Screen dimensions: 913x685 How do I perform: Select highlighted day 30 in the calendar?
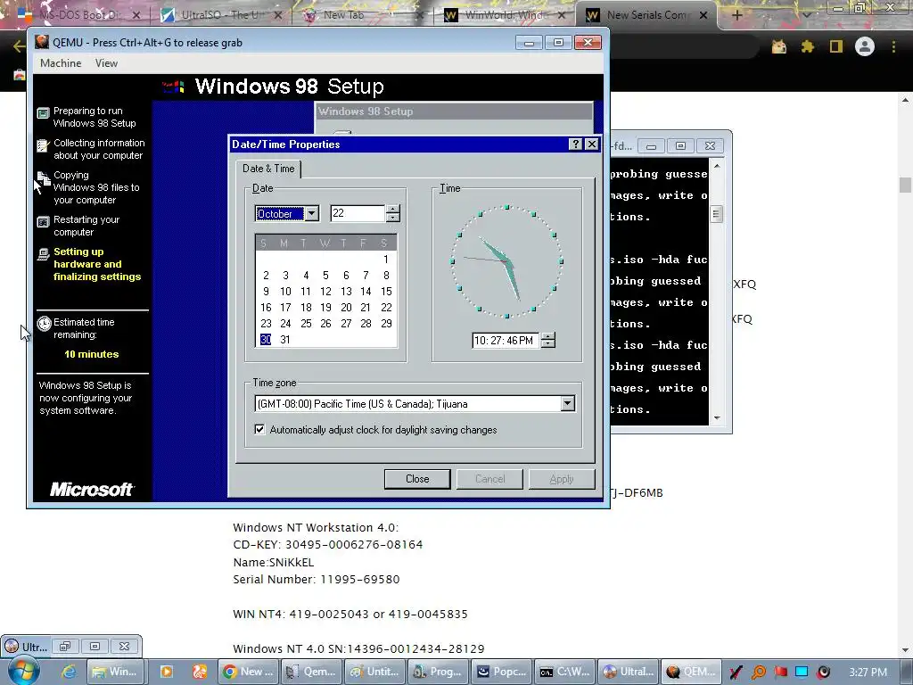coord(266,340)
